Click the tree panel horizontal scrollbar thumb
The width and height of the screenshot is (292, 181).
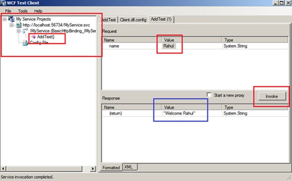pos(44,168)
